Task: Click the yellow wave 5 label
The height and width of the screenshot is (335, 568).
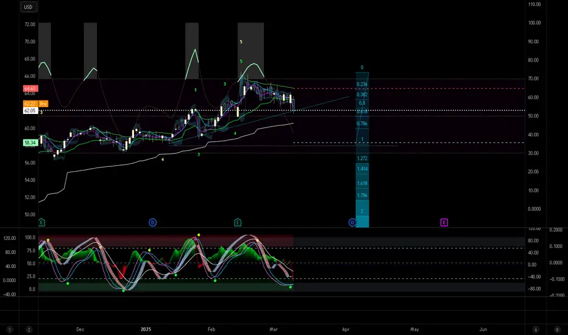Action: (241, 42)
